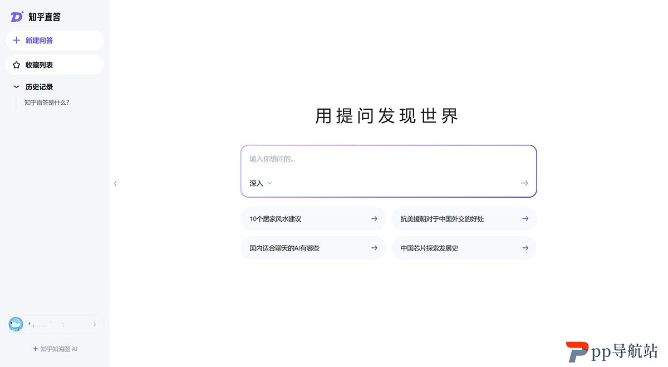Viewport: 668px width, 367px height.
Task: Open the 深入 mode dropdown
Action: click(261, 183)
